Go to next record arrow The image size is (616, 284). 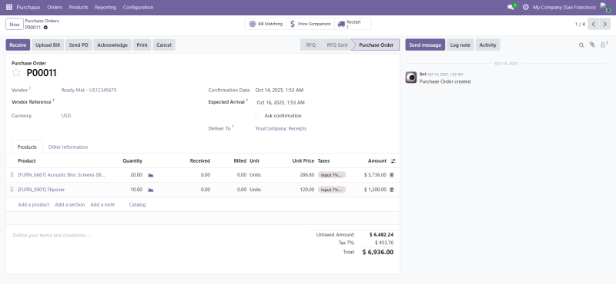[605, 25]
